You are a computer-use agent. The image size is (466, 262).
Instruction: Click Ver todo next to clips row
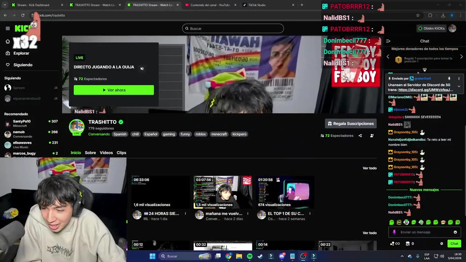tap(370, 233)
